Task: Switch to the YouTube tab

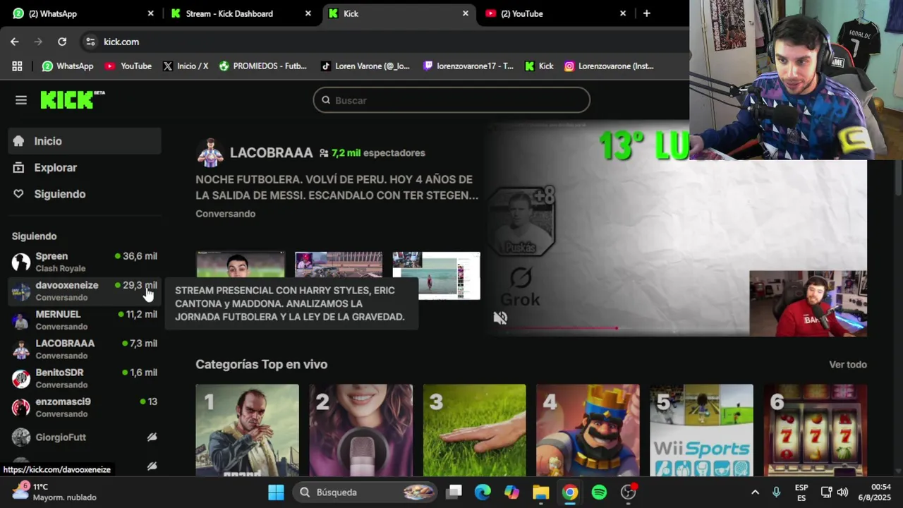Action: (x=557, y=13)
